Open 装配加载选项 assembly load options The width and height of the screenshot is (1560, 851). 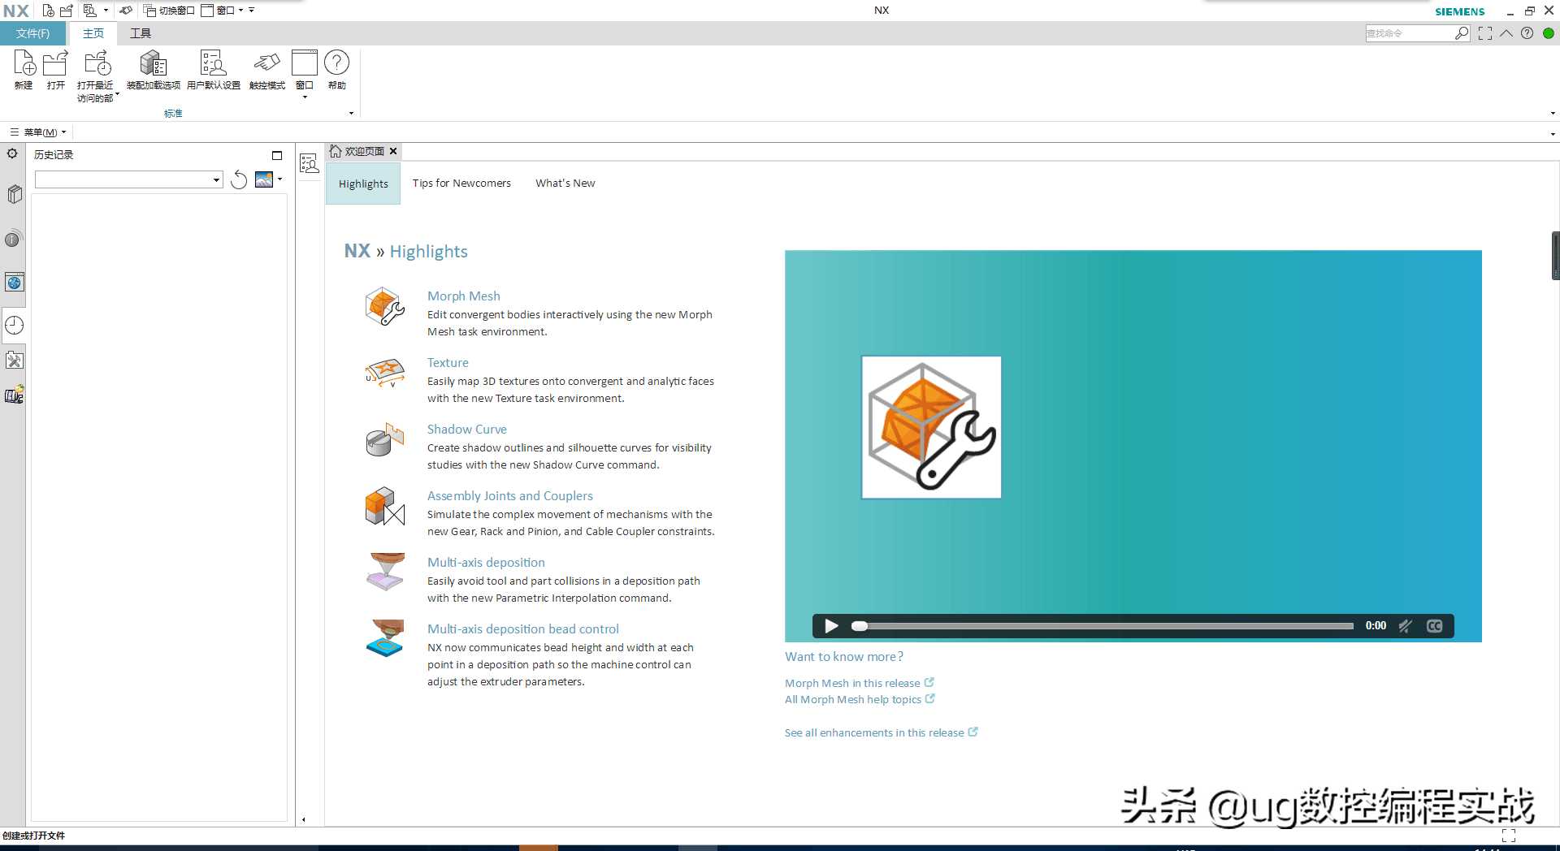tap(153, 70)
